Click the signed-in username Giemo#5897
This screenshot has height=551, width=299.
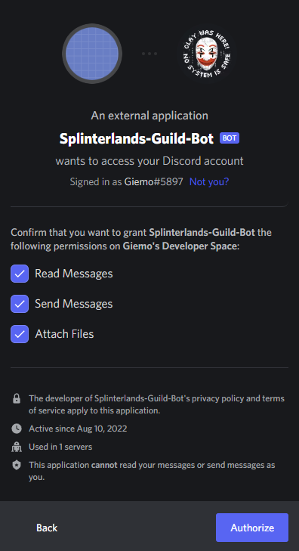[x=154, y=181]
